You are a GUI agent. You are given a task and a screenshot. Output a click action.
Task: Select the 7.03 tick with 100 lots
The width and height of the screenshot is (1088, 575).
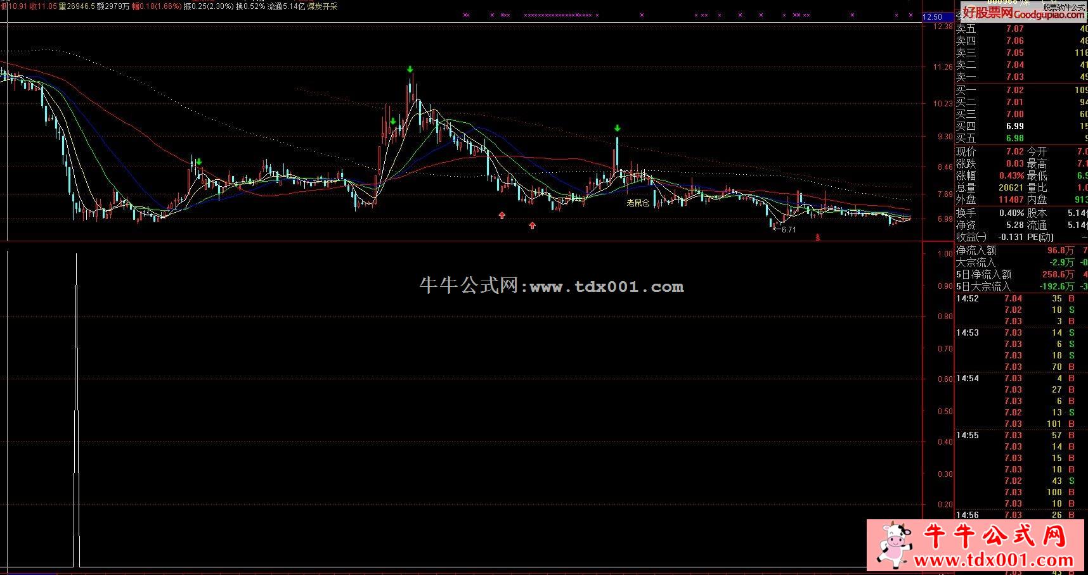click(x=1021, y=493)
